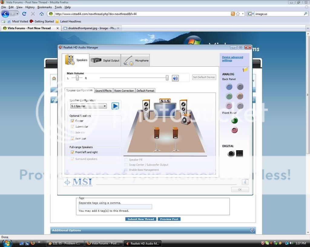Screen dimensions: 310x247
Task: Play speaker test with blue arrow button
Action: [115, 106]
